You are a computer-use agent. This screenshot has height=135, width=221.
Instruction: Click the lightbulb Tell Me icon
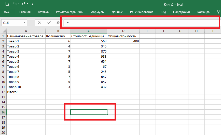point(218,12)
